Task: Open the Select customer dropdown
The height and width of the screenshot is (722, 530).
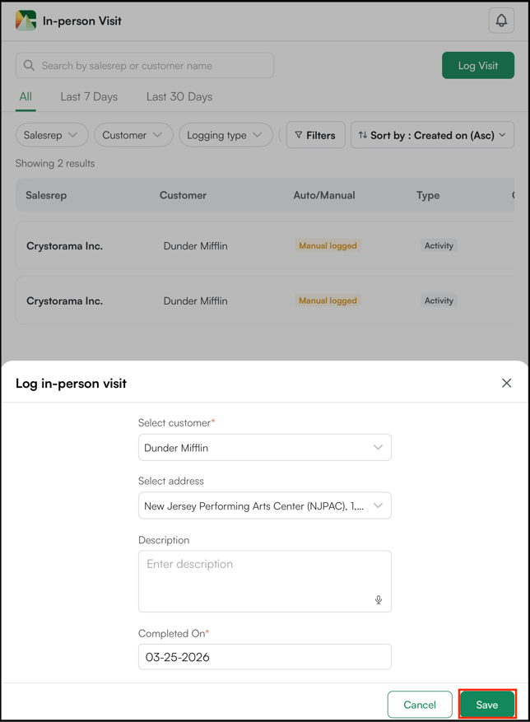Action: click(265, 448)
